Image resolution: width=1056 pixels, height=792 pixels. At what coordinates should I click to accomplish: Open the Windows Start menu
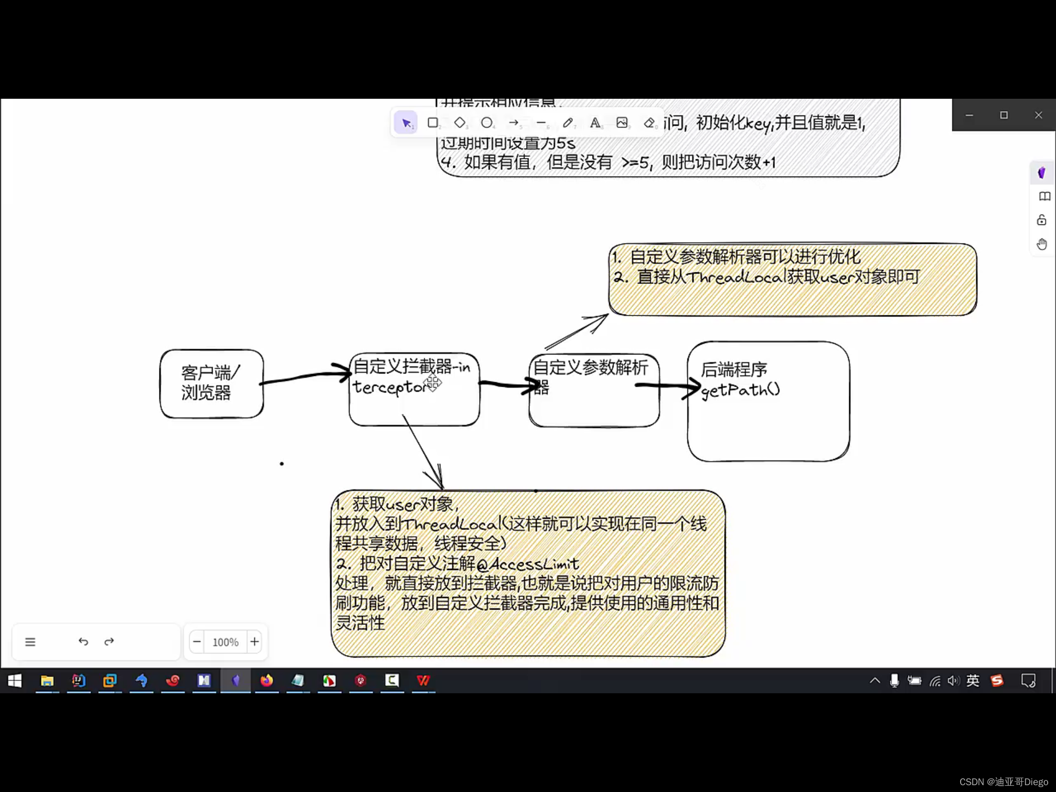[x=15, y=681]
